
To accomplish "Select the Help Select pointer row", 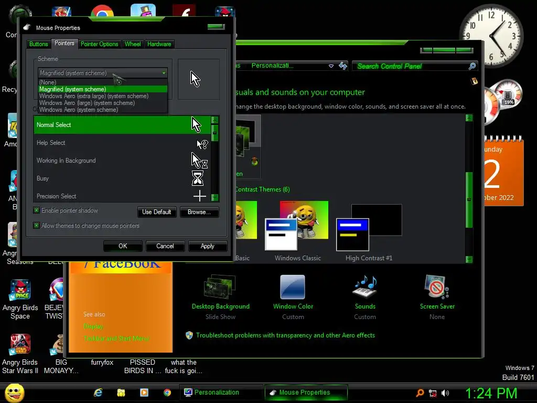I will click(x=122, y=143).
